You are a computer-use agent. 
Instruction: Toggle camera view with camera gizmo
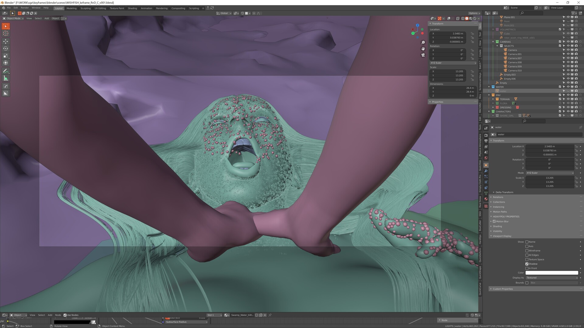pos(423,55)
